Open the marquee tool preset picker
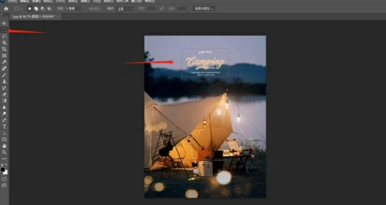Image resolution: width=386 pixels, height=205 pixels. click(x=18, y=9)
